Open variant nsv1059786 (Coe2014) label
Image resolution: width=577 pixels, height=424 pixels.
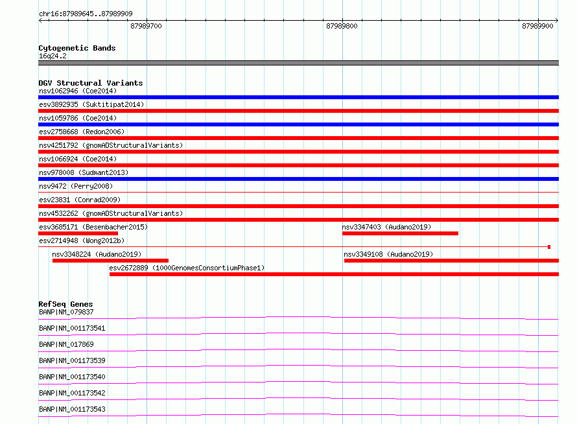pos(78,118)
